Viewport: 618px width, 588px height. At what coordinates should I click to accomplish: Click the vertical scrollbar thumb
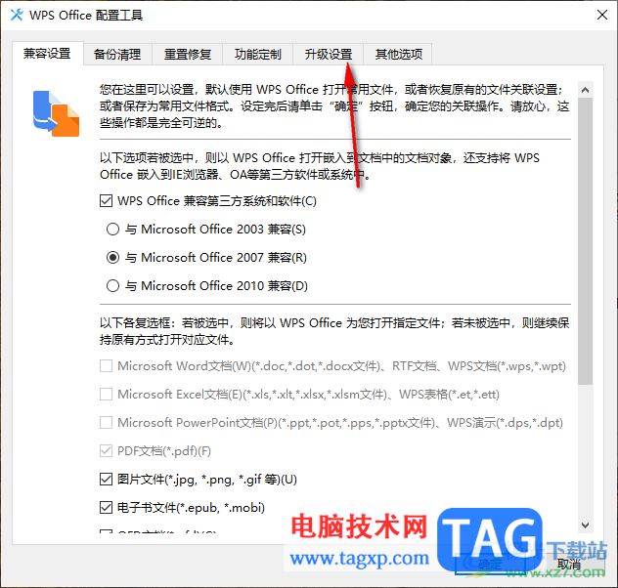(586, 241)
